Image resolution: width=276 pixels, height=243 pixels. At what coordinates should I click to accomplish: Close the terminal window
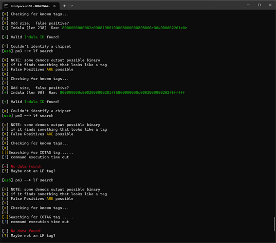point(270,5)
